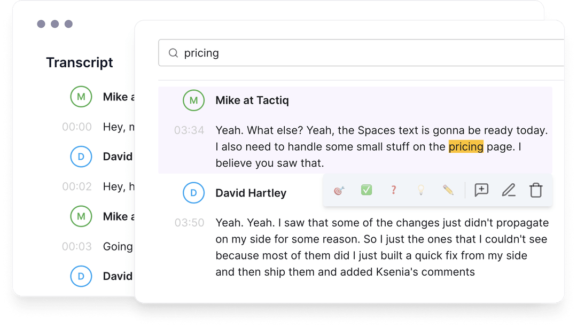Click the D avatar in the background transcript list
This screenshot has width=577, height=328.
click(81, 157)
